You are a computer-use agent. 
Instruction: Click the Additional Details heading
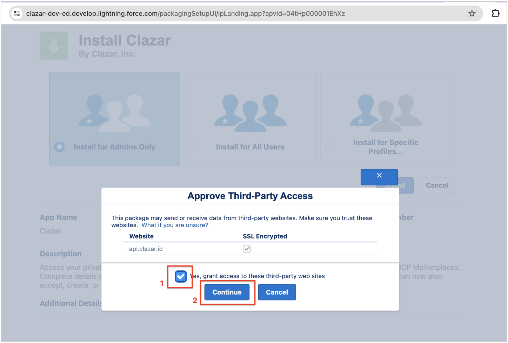[71, 303]
